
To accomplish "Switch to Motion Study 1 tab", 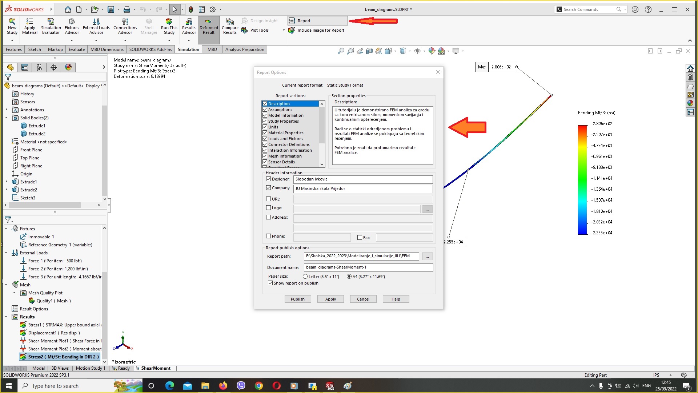I will [x=91, y=368].
